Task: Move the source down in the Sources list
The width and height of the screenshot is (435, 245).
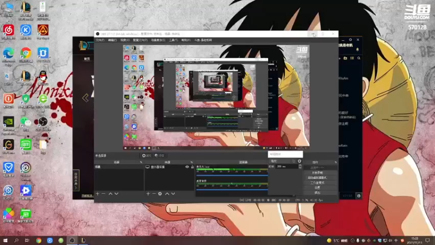Action: tap(173, 194)
